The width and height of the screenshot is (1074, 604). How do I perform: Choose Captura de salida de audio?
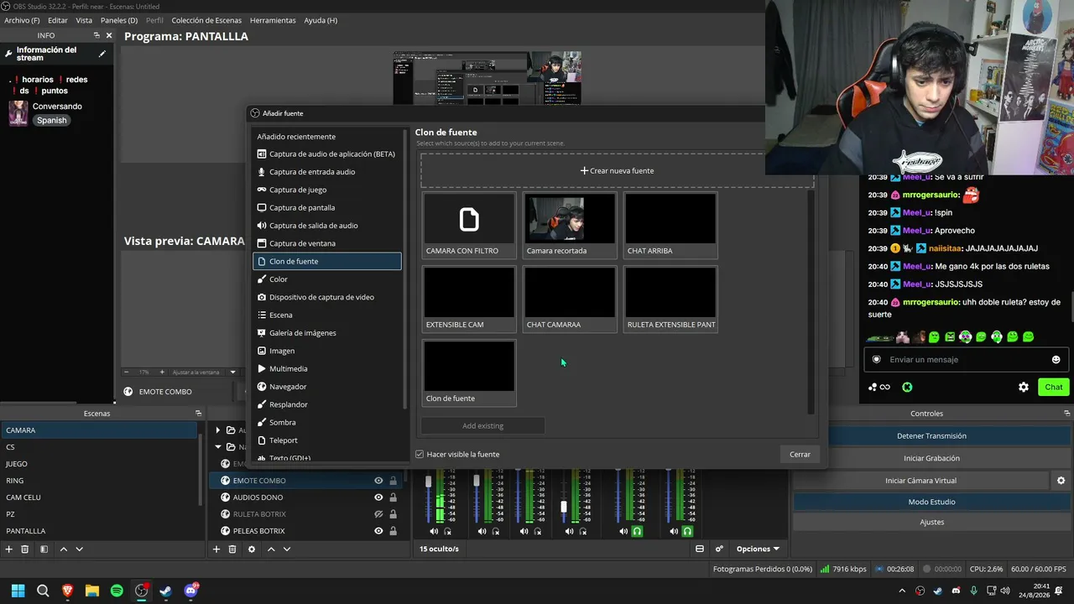tap(327, 226)
